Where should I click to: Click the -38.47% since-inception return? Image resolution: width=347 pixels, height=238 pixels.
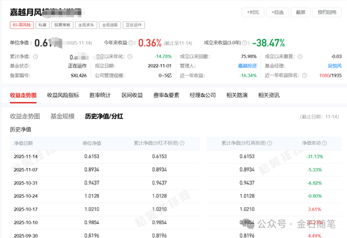(268, 43)
